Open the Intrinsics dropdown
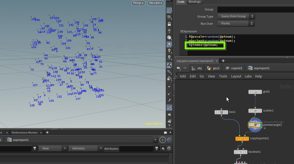 point(86,148)
